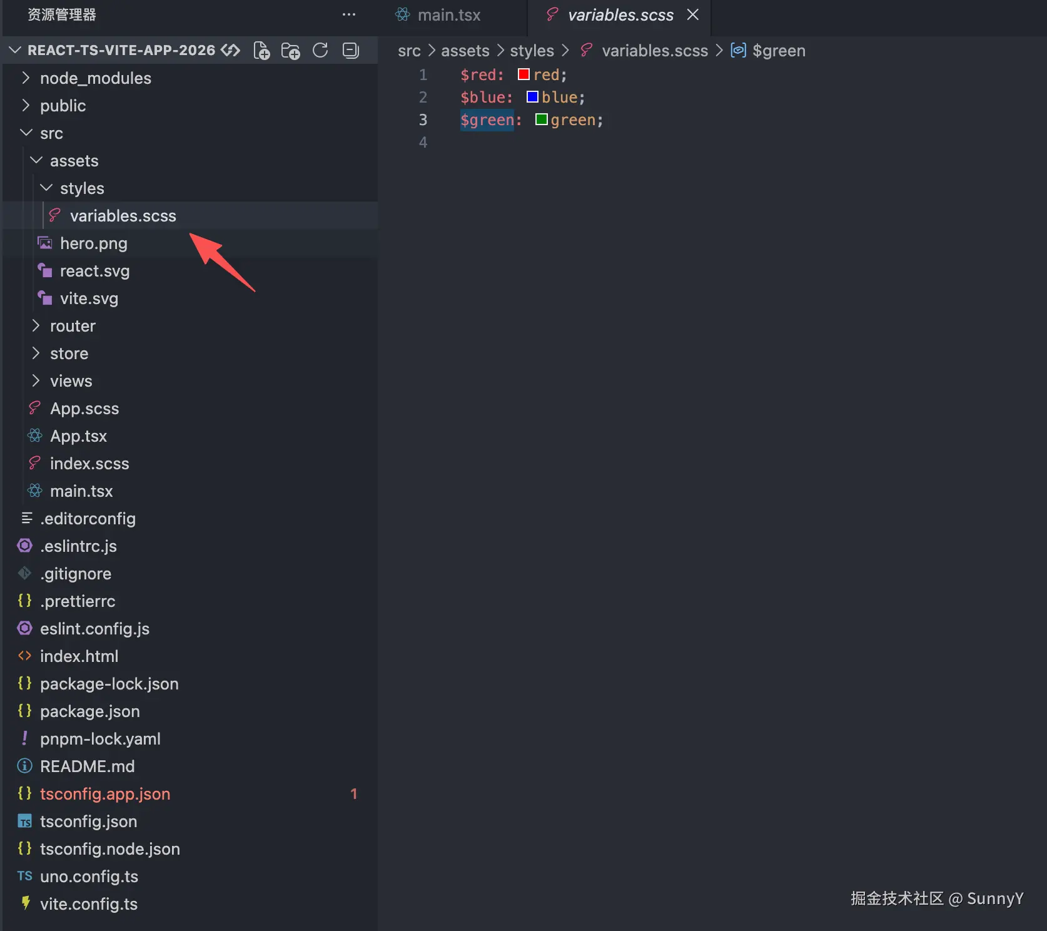This screenshot has height=931, width=1047.
Task: Open pnpm-lock.yaml file
Action: point(190,738)
